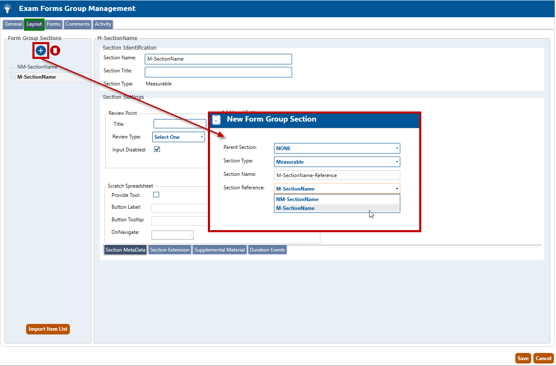Enable the Provide Tool checkbox

pos(156,195)
